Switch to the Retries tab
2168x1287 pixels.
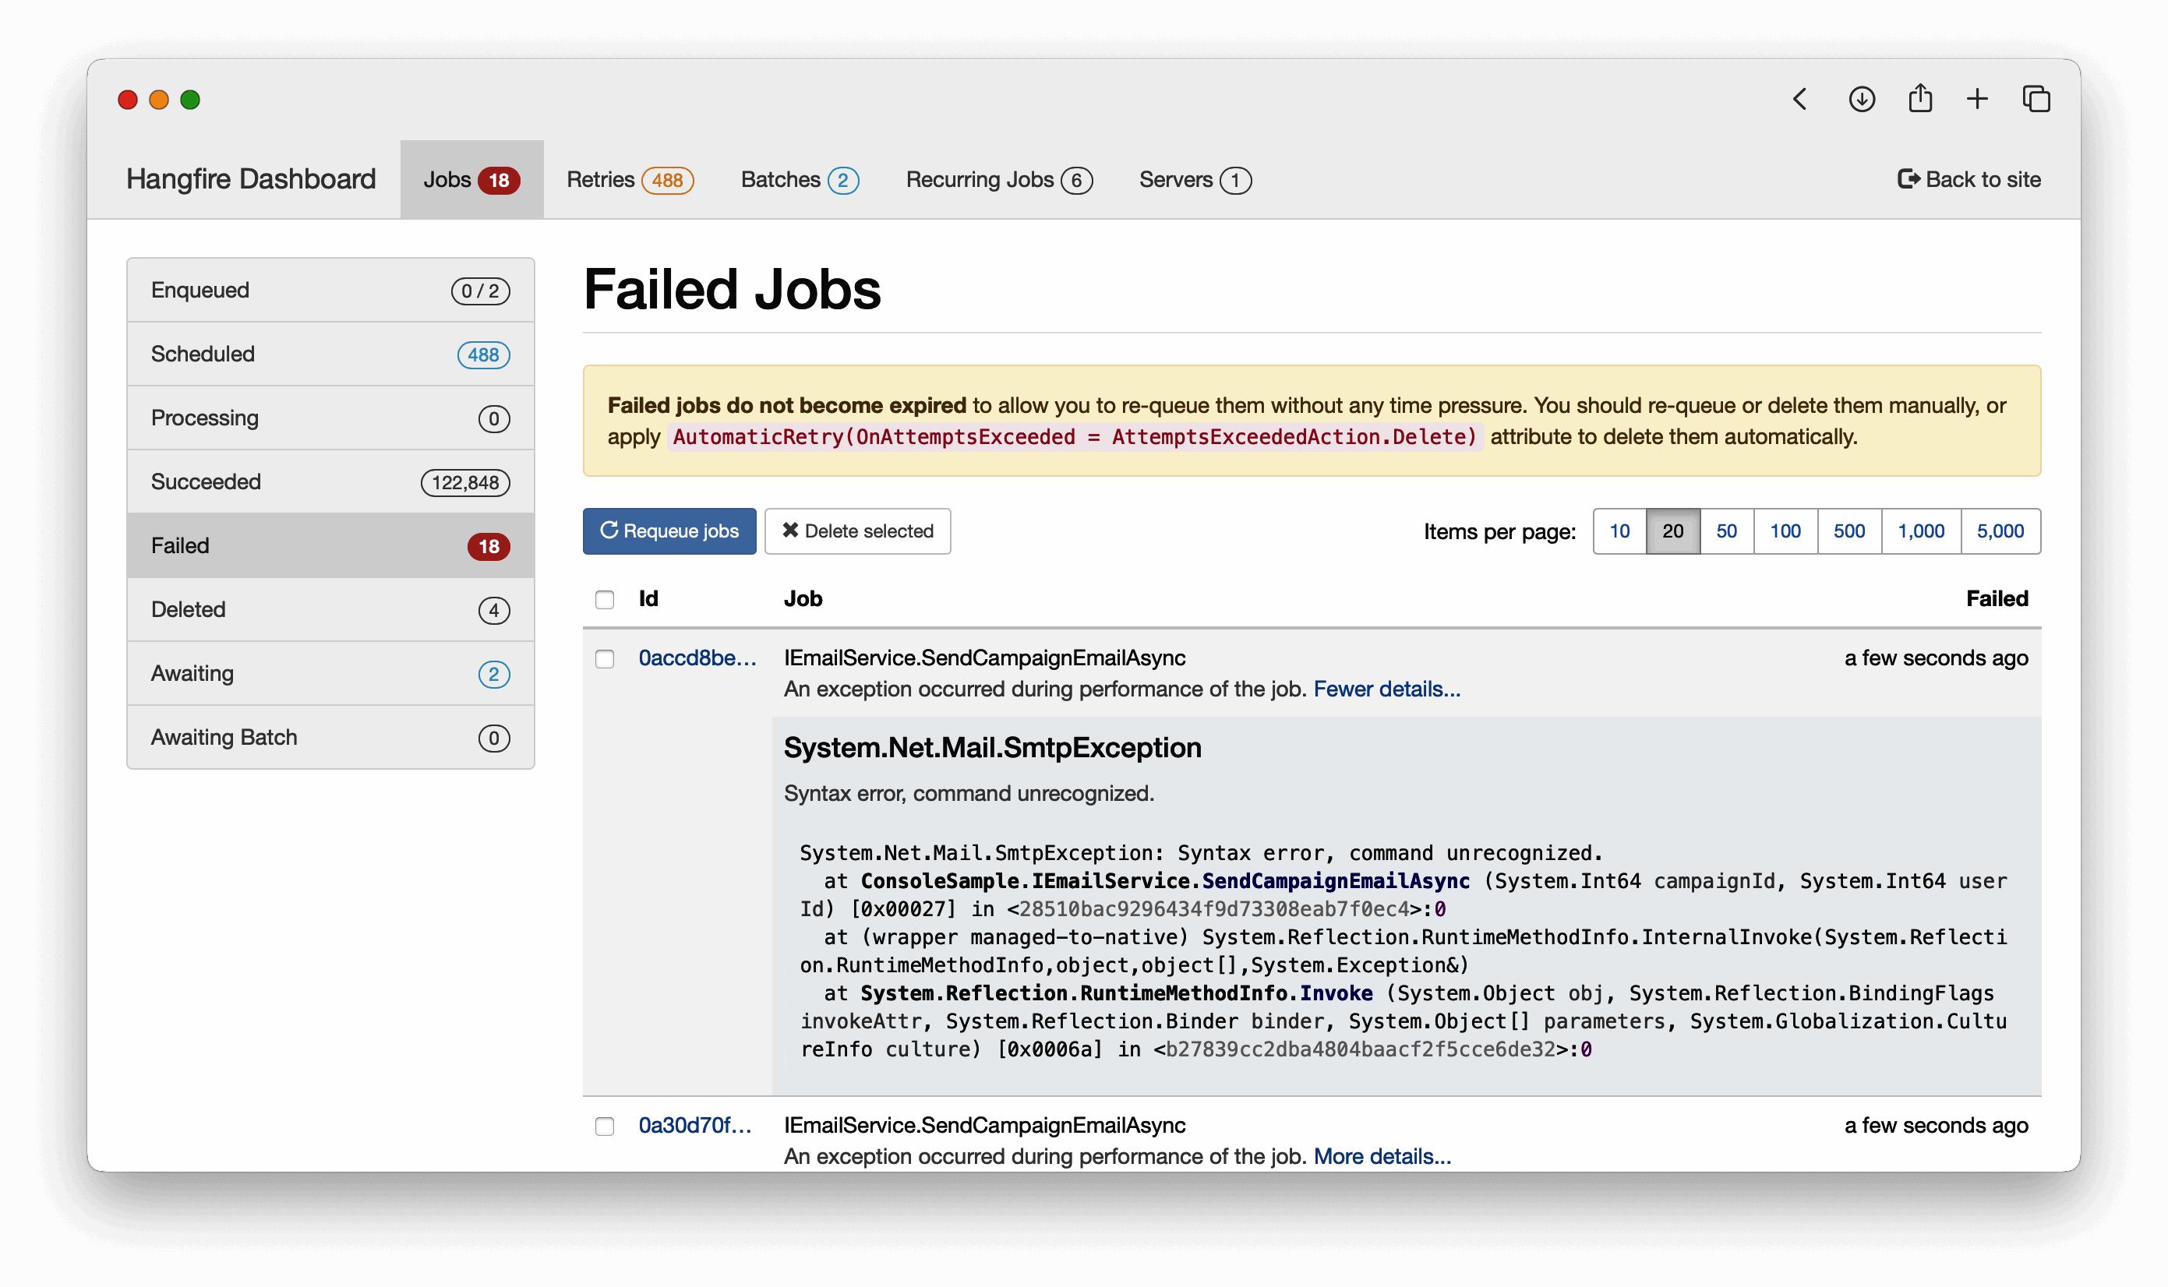tap(630, 179)
